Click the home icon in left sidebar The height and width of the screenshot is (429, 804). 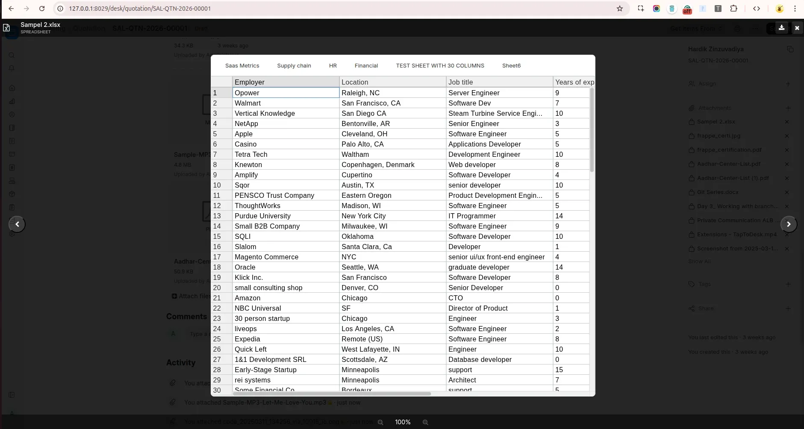coord(12,88)
